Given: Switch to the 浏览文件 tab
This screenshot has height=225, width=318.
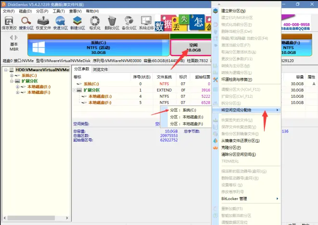Looking at the screenshot, I should 100,69.
